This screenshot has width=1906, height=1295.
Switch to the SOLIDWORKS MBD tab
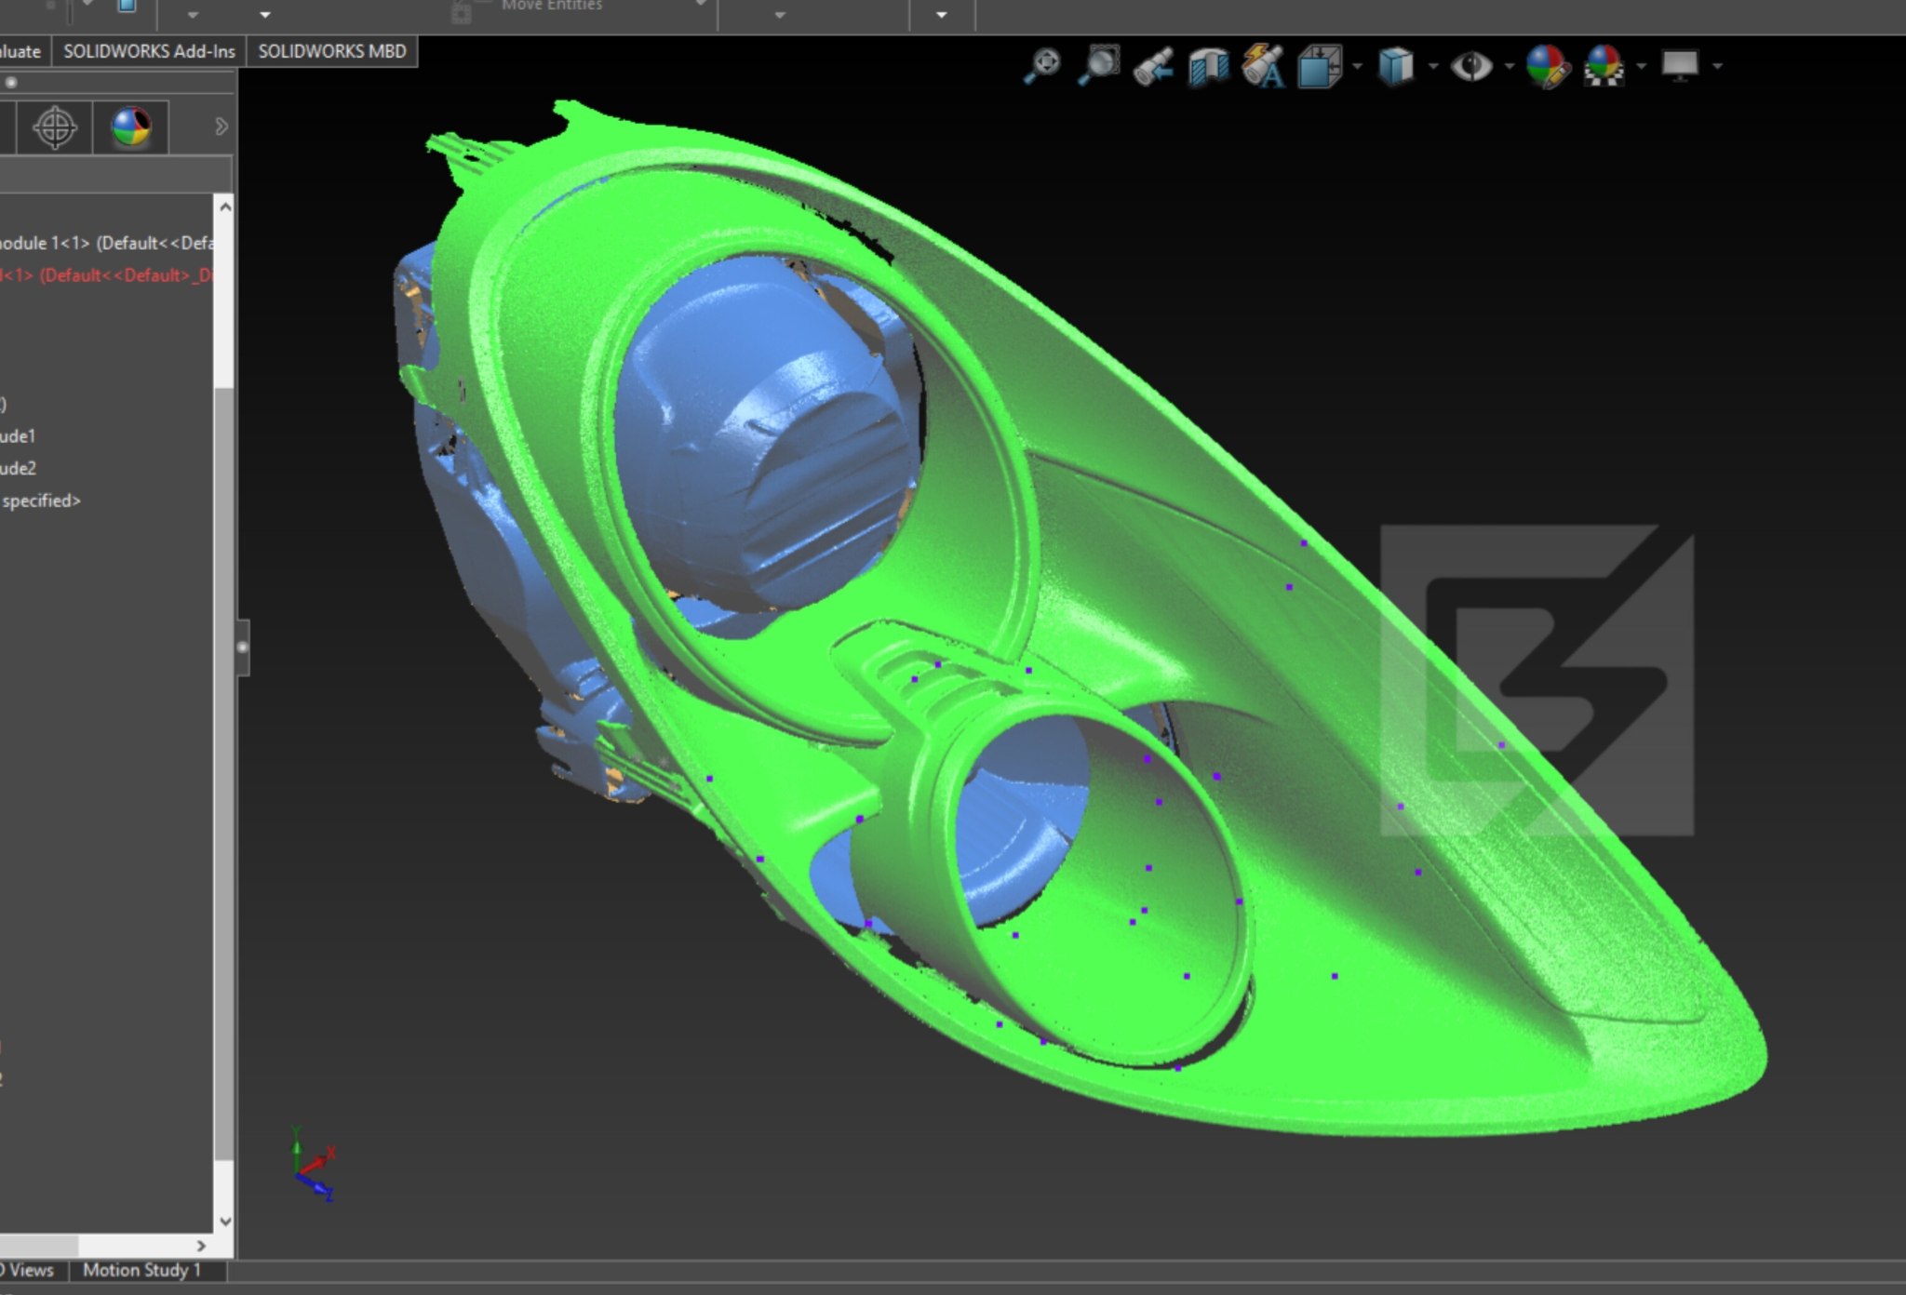click(332, 51)
